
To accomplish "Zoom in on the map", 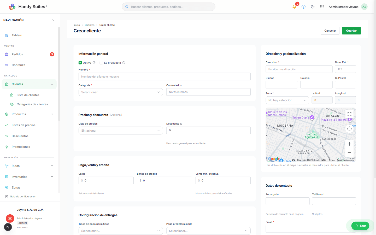I will pos(349,144).
